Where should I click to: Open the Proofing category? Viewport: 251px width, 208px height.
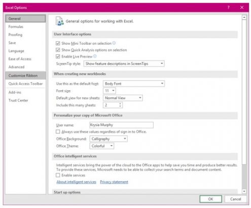click(25, 34)
